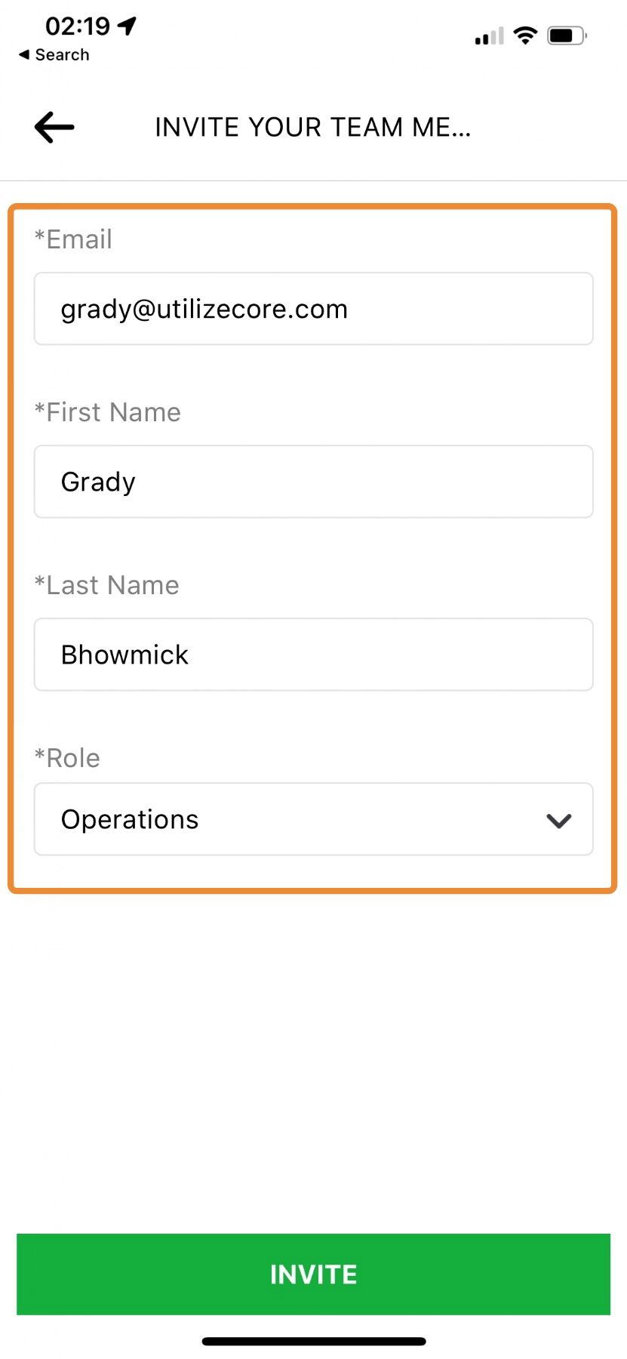Tap the Invite Your Team page title
Viewport: 627px width, 1359px height.
[313, 128]
